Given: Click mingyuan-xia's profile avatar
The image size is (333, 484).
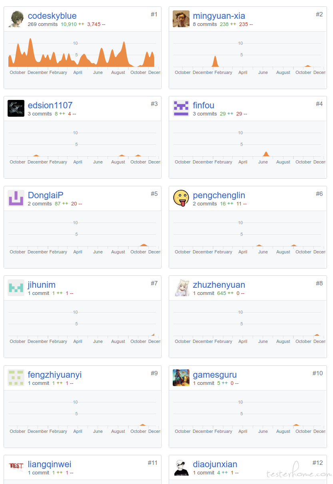Looking at the screenshot, I should tap(181, 19).
